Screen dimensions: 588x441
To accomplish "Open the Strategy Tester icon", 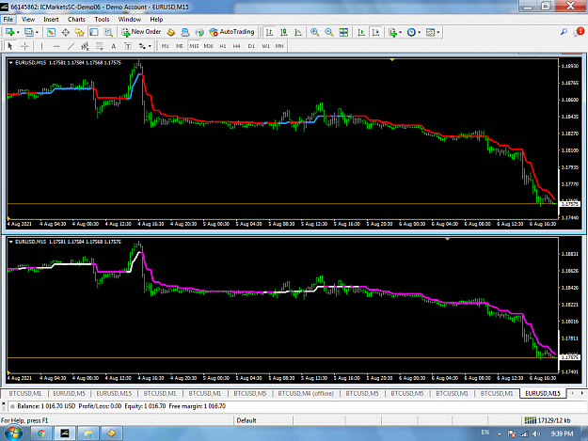I will tap(108, 32).
